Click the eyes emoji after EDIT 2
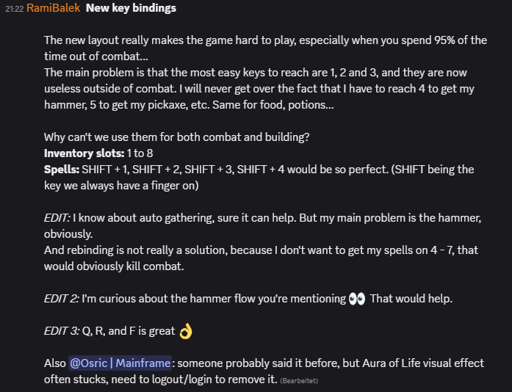Screen dimensions: 512x392 357,299
